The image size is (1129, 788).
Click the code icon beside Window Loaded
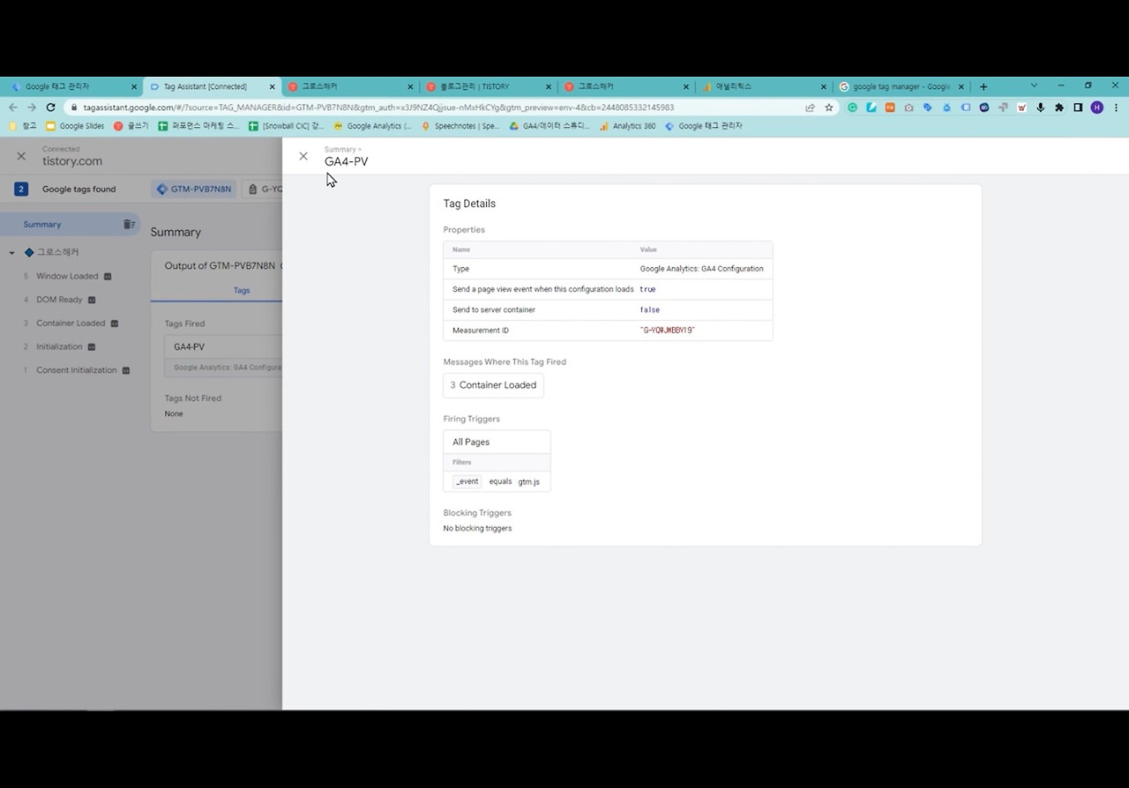coord(108,277)
